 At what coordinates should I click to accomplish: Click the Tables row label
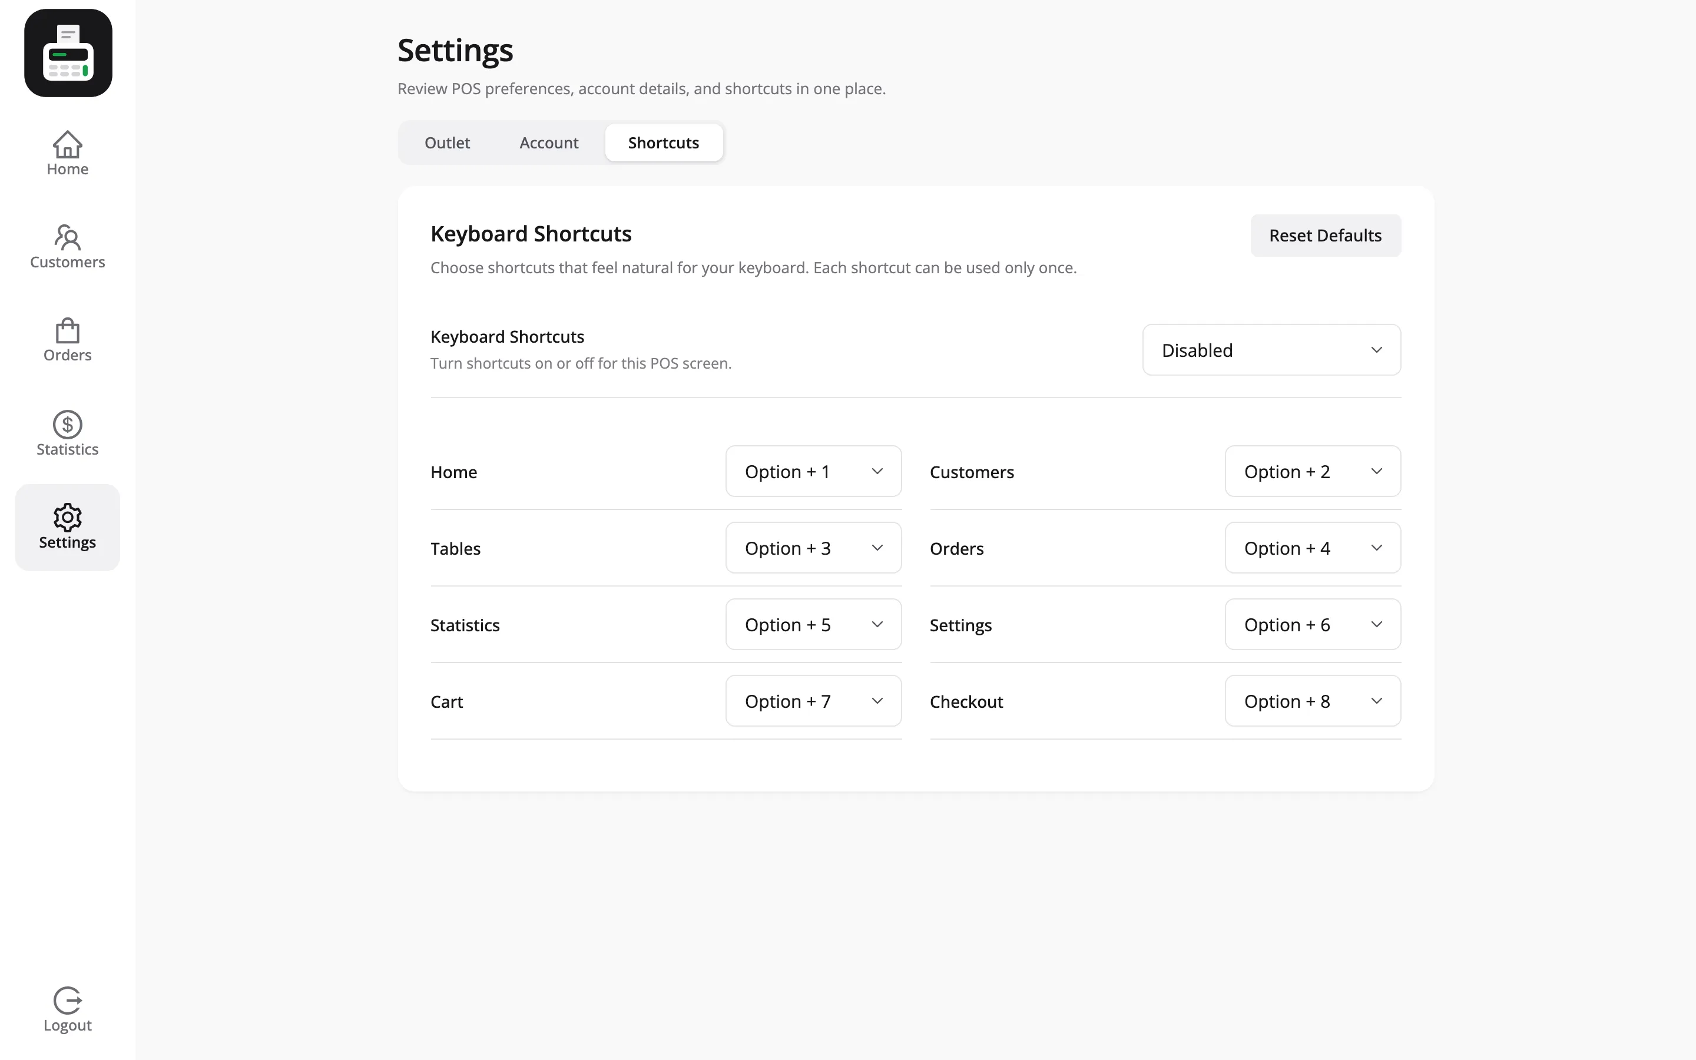456,548
